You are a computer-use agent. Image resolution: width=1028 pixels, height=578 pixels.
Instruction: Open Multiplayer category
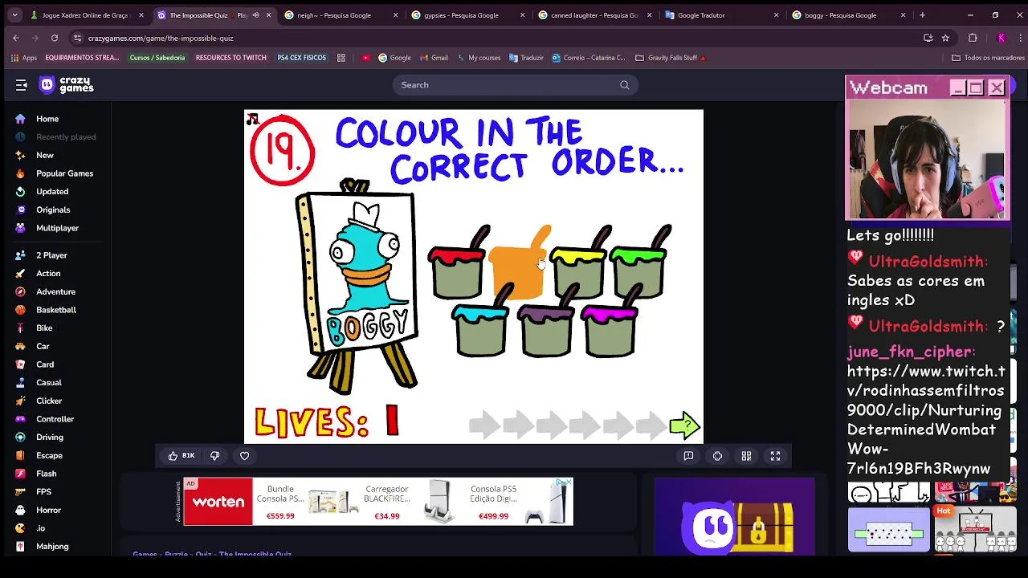point(57,228)
